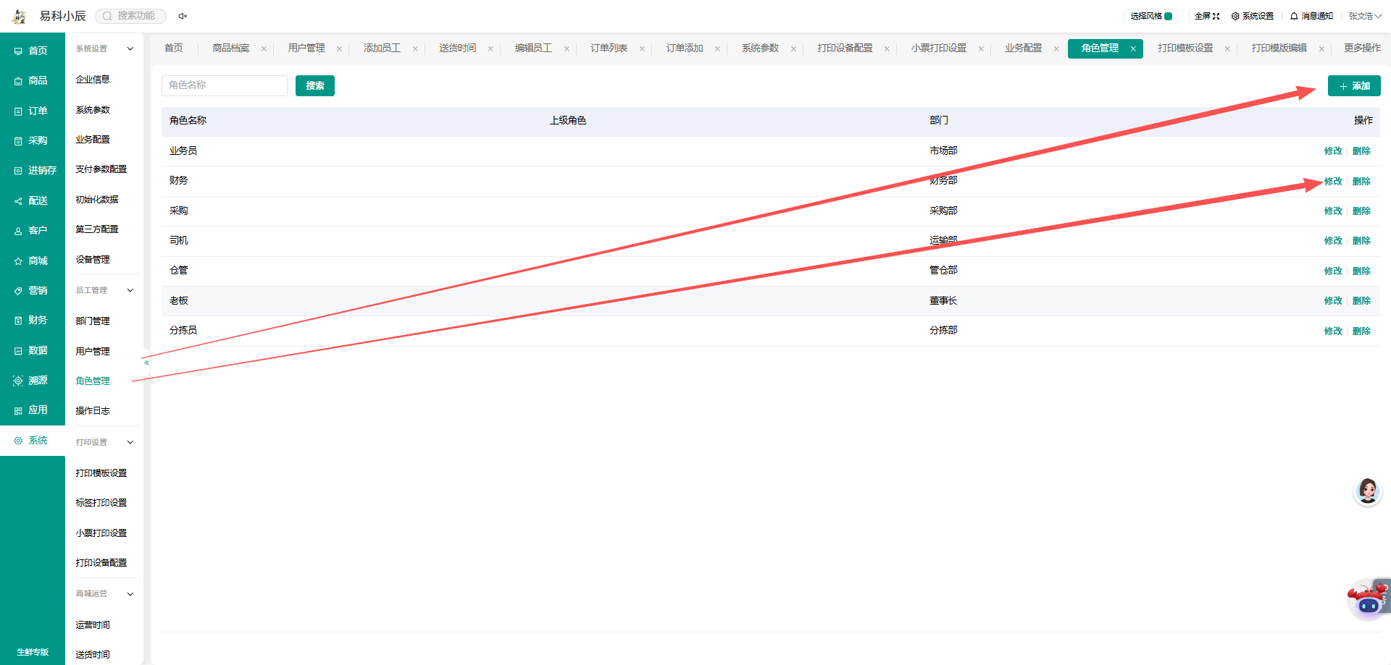Screen dimensions: 1391x665
Task: Click the robot assistant icon
Action: [1369, 599]
